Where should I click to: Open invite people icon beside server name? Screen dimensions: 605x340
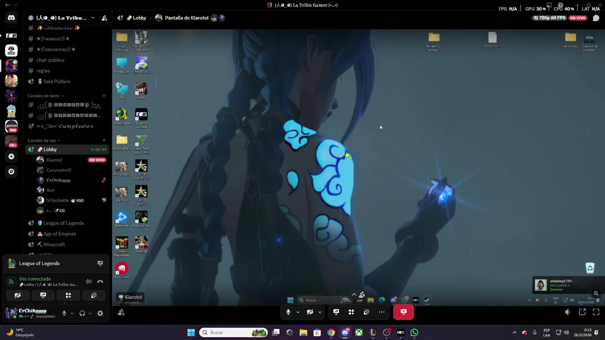coord(104,18)
